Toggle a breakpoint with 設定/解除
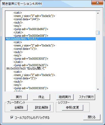This screenshot has height=125, width=105. pos(42,108)
